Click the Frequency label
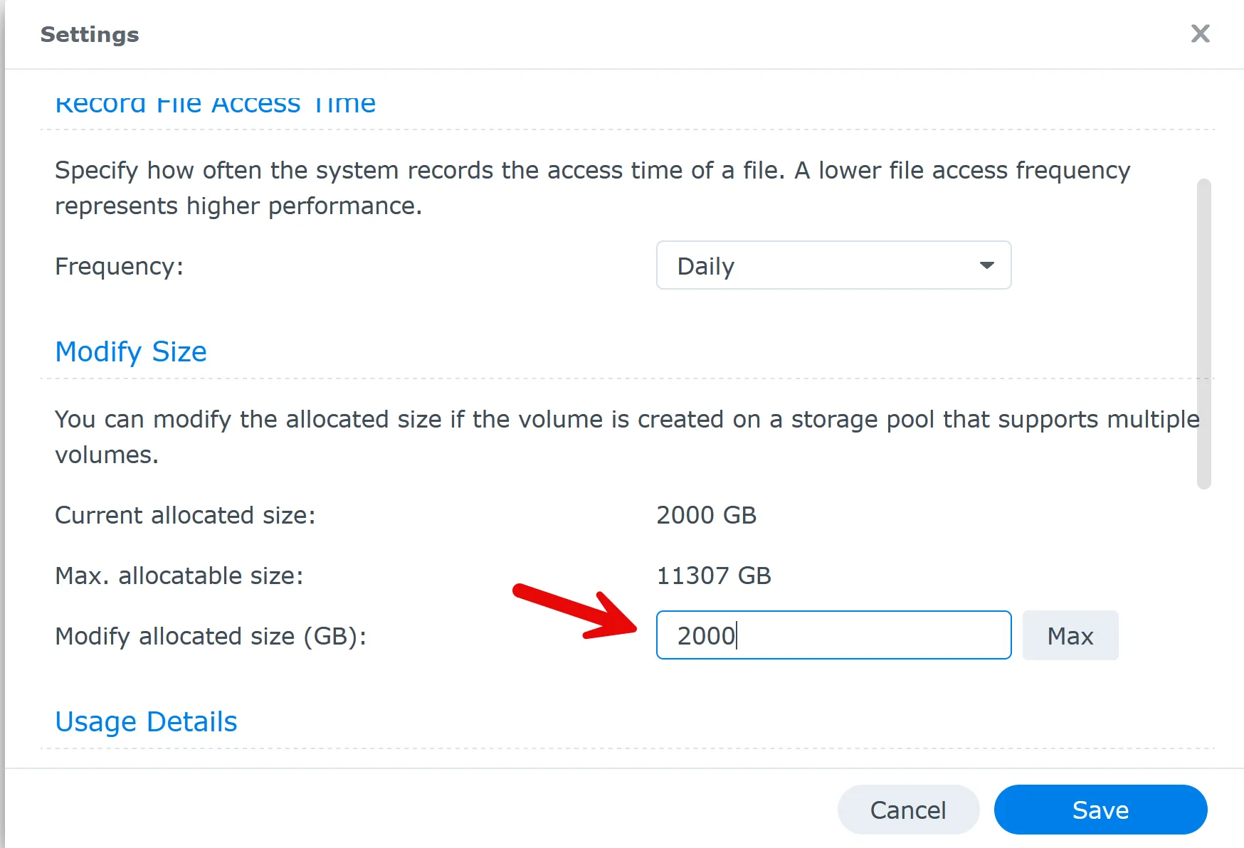This screenshot has width=1244, height=848. coord(120,265)
